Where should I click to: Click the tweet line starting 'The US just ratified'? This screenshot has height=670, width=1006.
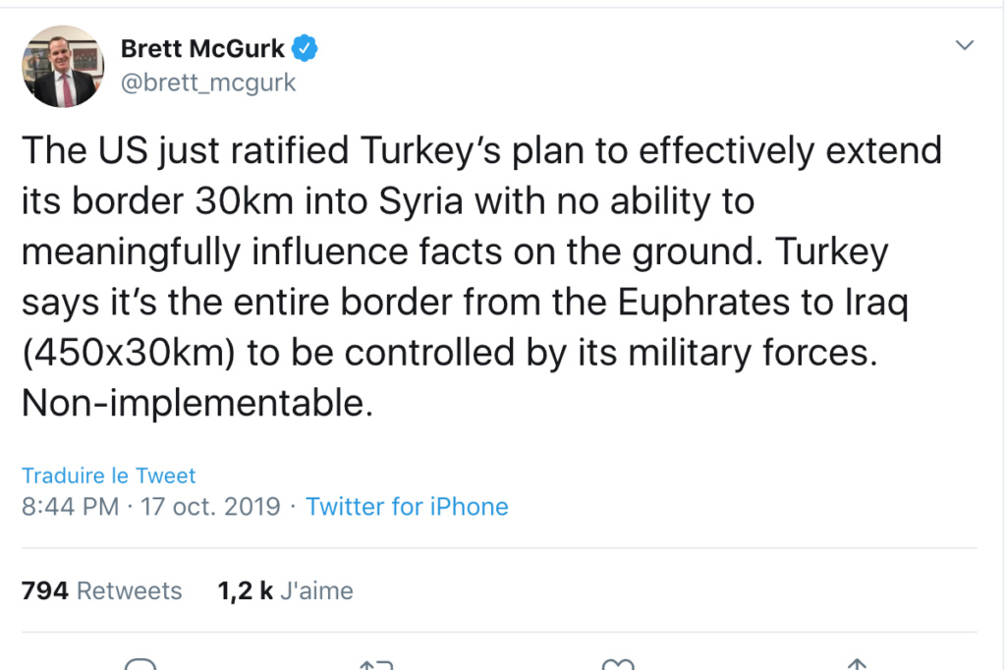tap(481, 151)
